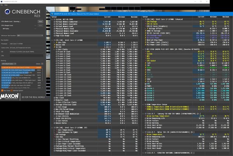Click the icon beside Page File Usage
Viewport: 233px width, 156px height.
pyautogui.click(x=54, y=35)
